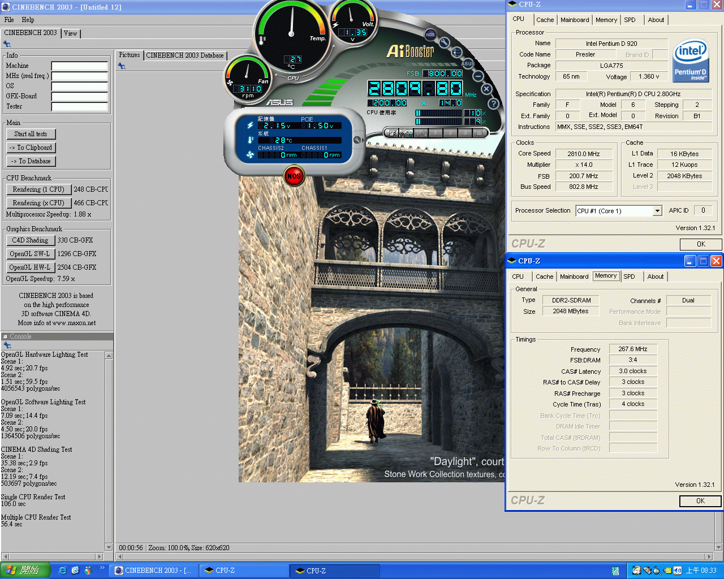This screenshot has width=724, height=579.
Task: Click OK in CPU-Z memory timings window
Action: [x=700, y=501]
